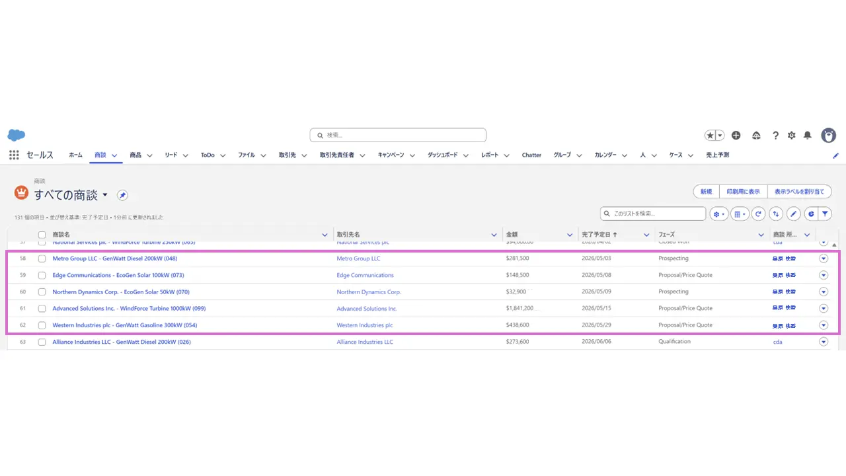Image resolution: width=846 pixels, height=476 pixels.
Task: Open the table display-as selector
Action: [740, 214]
